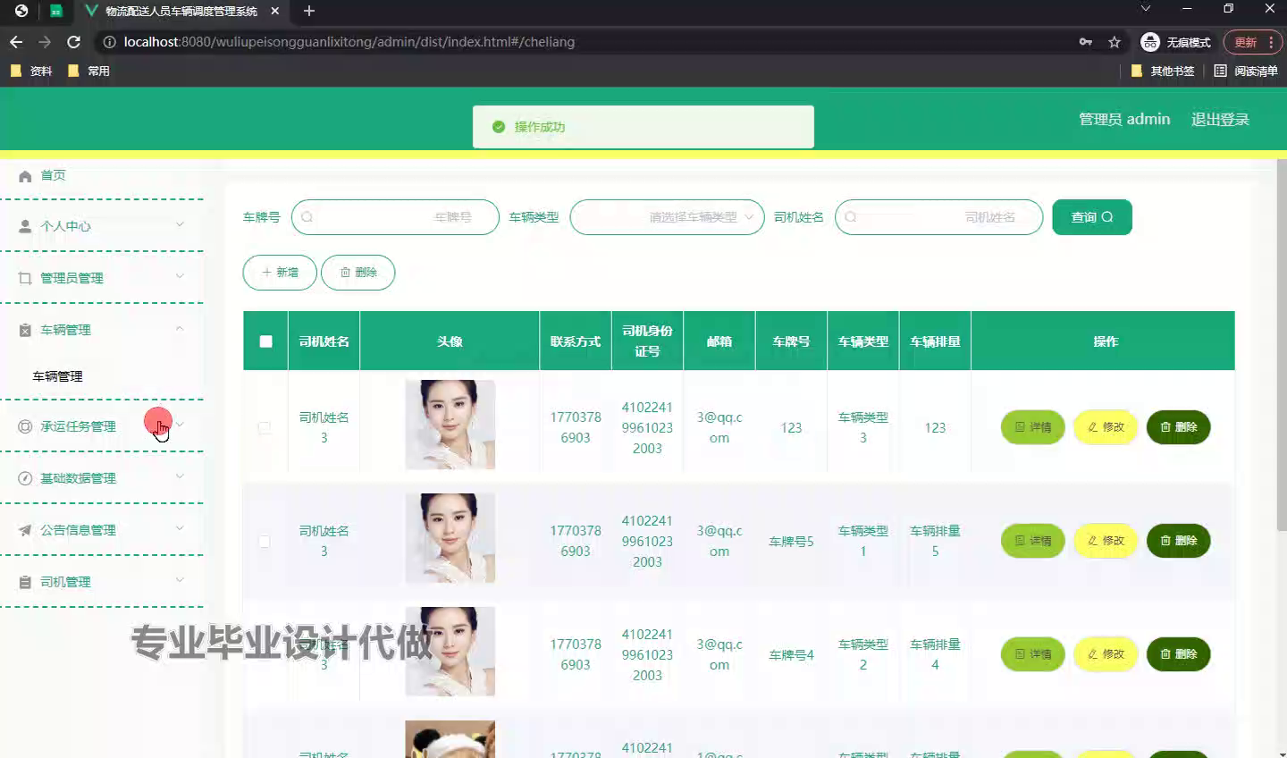The height and width of the screenshot is (758, 1287).
Task: Click the 承运任务管理 sidebar icon
Action: coord(25,426)
